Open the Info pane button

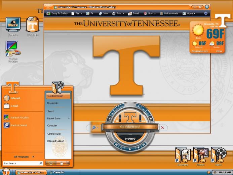pos(103,13)
